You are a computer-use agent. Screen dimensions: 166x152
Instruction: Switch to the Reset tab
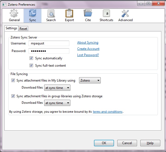pyautogui.click(x=23, y=29)
